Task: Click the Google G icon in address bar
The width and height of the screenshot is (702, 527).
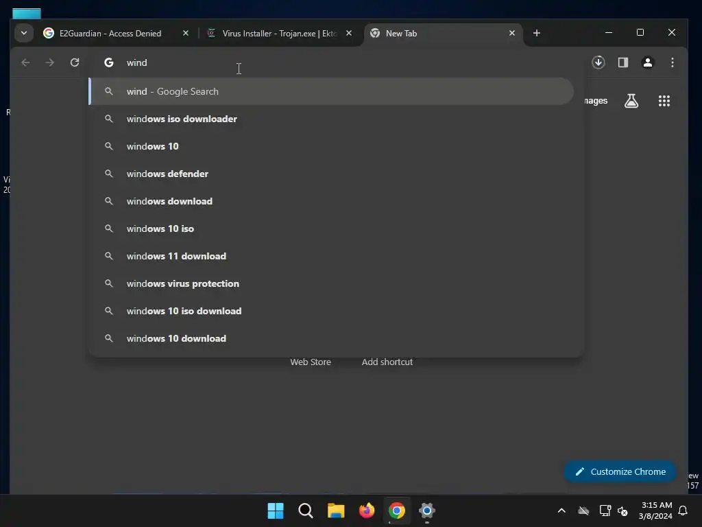Action: 109,62
